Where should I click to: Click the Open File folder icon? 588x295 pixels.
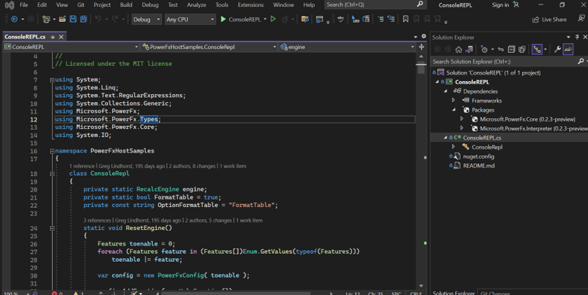click(63, 19)
